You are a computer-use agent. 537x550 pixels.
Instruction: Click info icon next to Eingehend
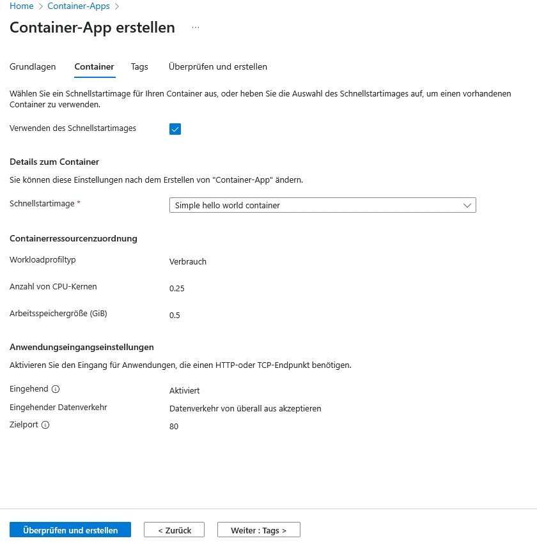tap(56, 389)
